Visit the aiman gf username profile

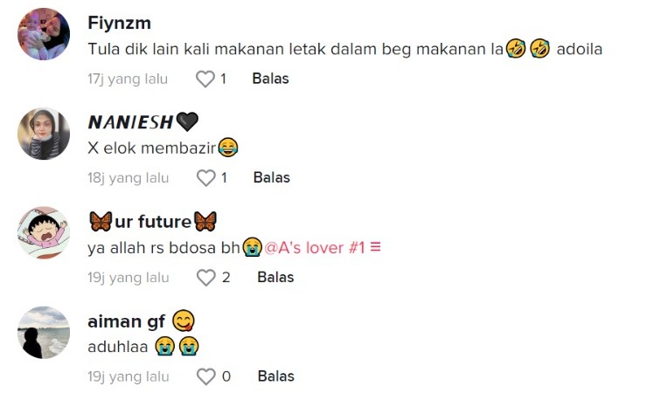point(127,321)
